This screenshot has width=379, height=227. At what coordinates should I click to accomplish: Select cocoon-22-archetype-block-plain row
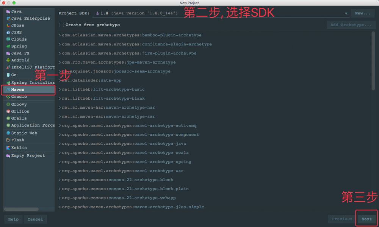pos(215,189)
